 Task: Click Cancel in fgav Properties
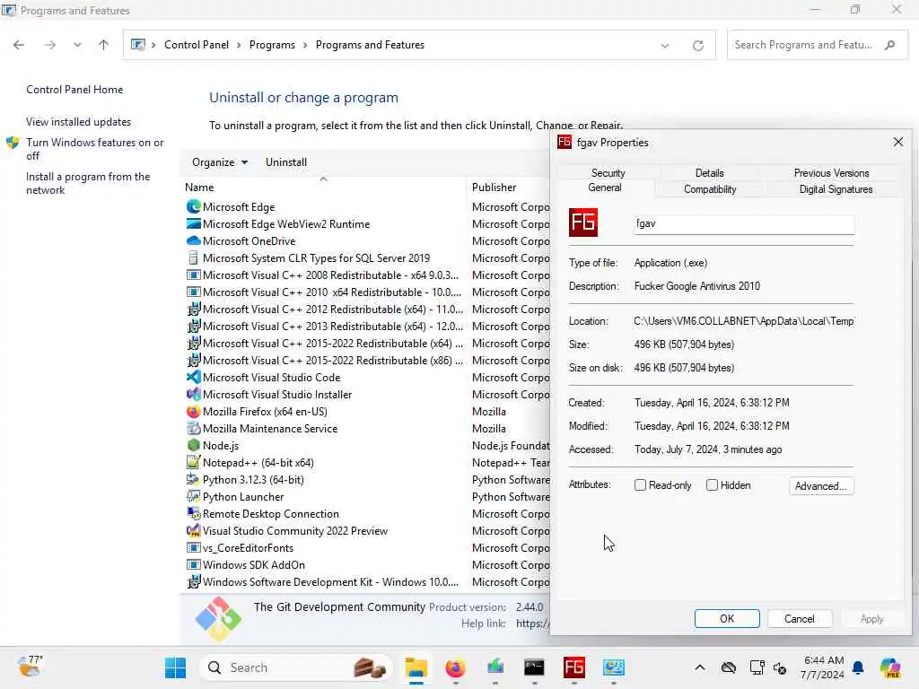click(x=799, y=619)
